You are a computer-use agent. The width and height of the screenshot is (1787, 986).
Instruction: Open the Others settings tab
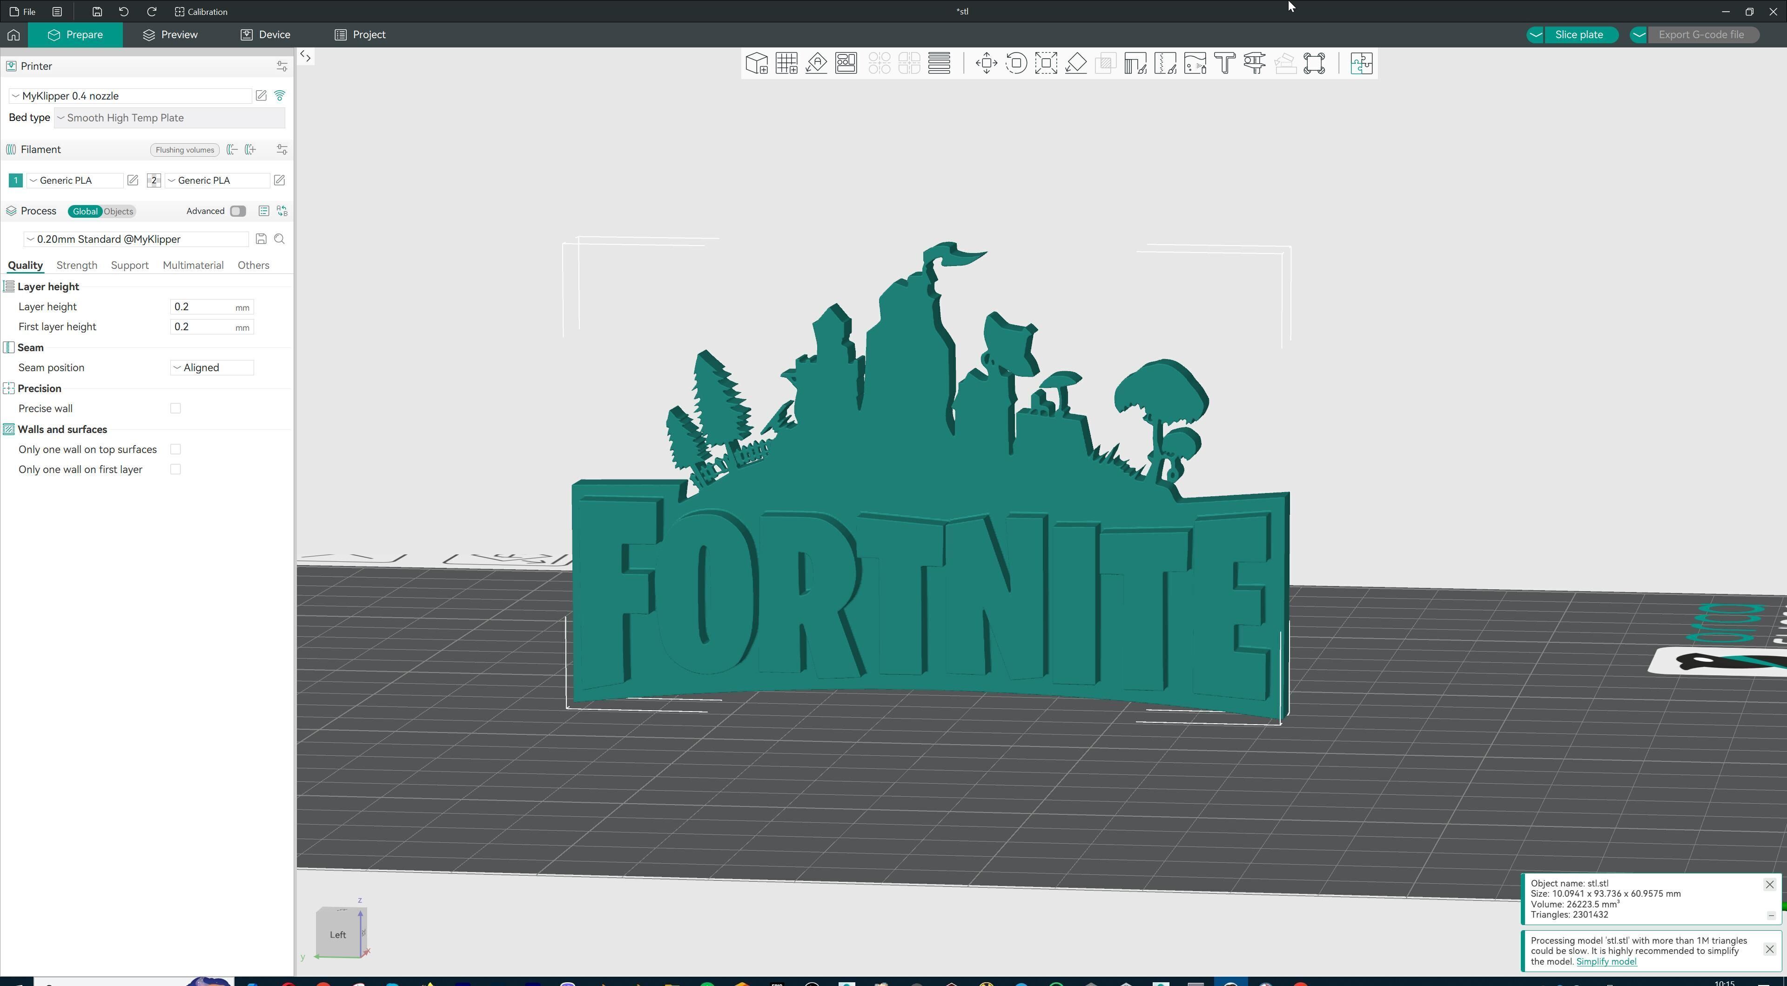253,266
